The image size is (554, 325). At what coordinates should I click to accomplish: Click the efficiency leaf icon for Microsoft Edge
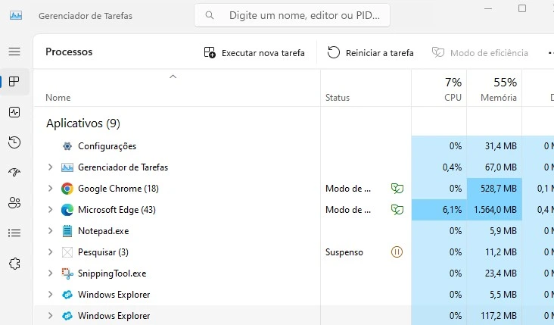click(397, 210)
